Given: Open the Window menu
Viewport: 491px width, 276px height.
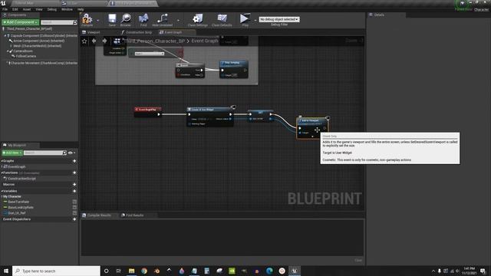Looking at the screenshot, I should click(67, 9).
